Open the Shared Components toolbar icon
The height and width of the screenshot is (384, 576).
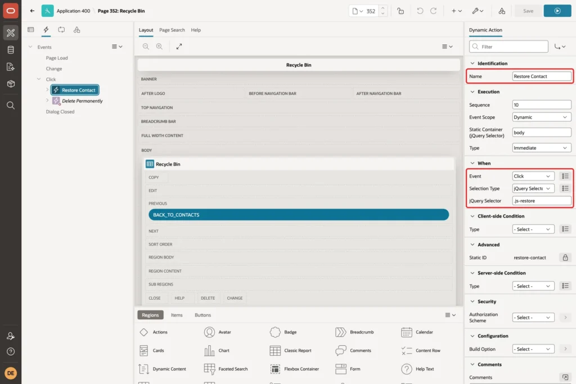502,11
